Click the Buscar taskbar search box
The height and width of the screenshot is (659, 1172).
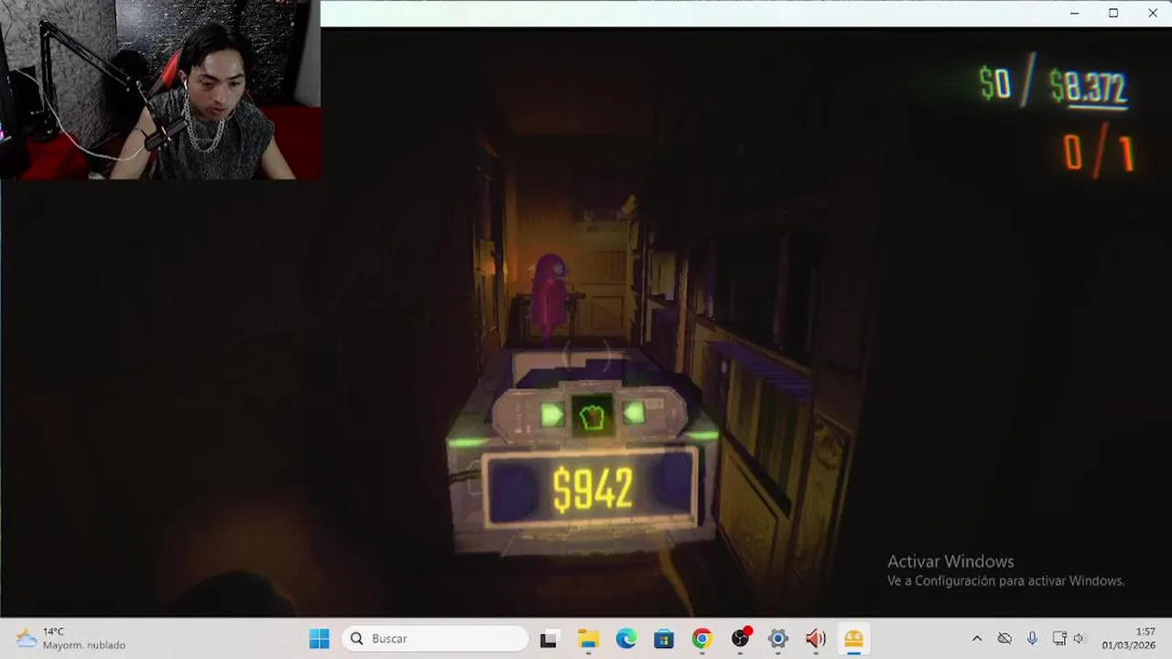tap(436, 639)
